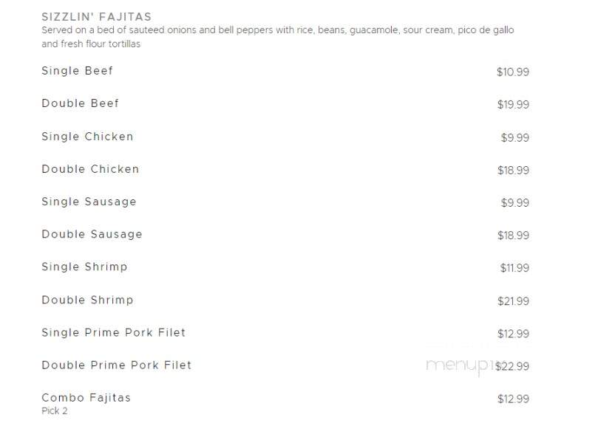
Task: Select the Double Shrimp item
Action: point(87,300)
